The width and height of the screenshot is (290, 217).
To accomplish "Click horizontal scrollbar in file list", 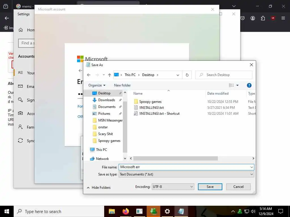I will click(x=175, y=159).
